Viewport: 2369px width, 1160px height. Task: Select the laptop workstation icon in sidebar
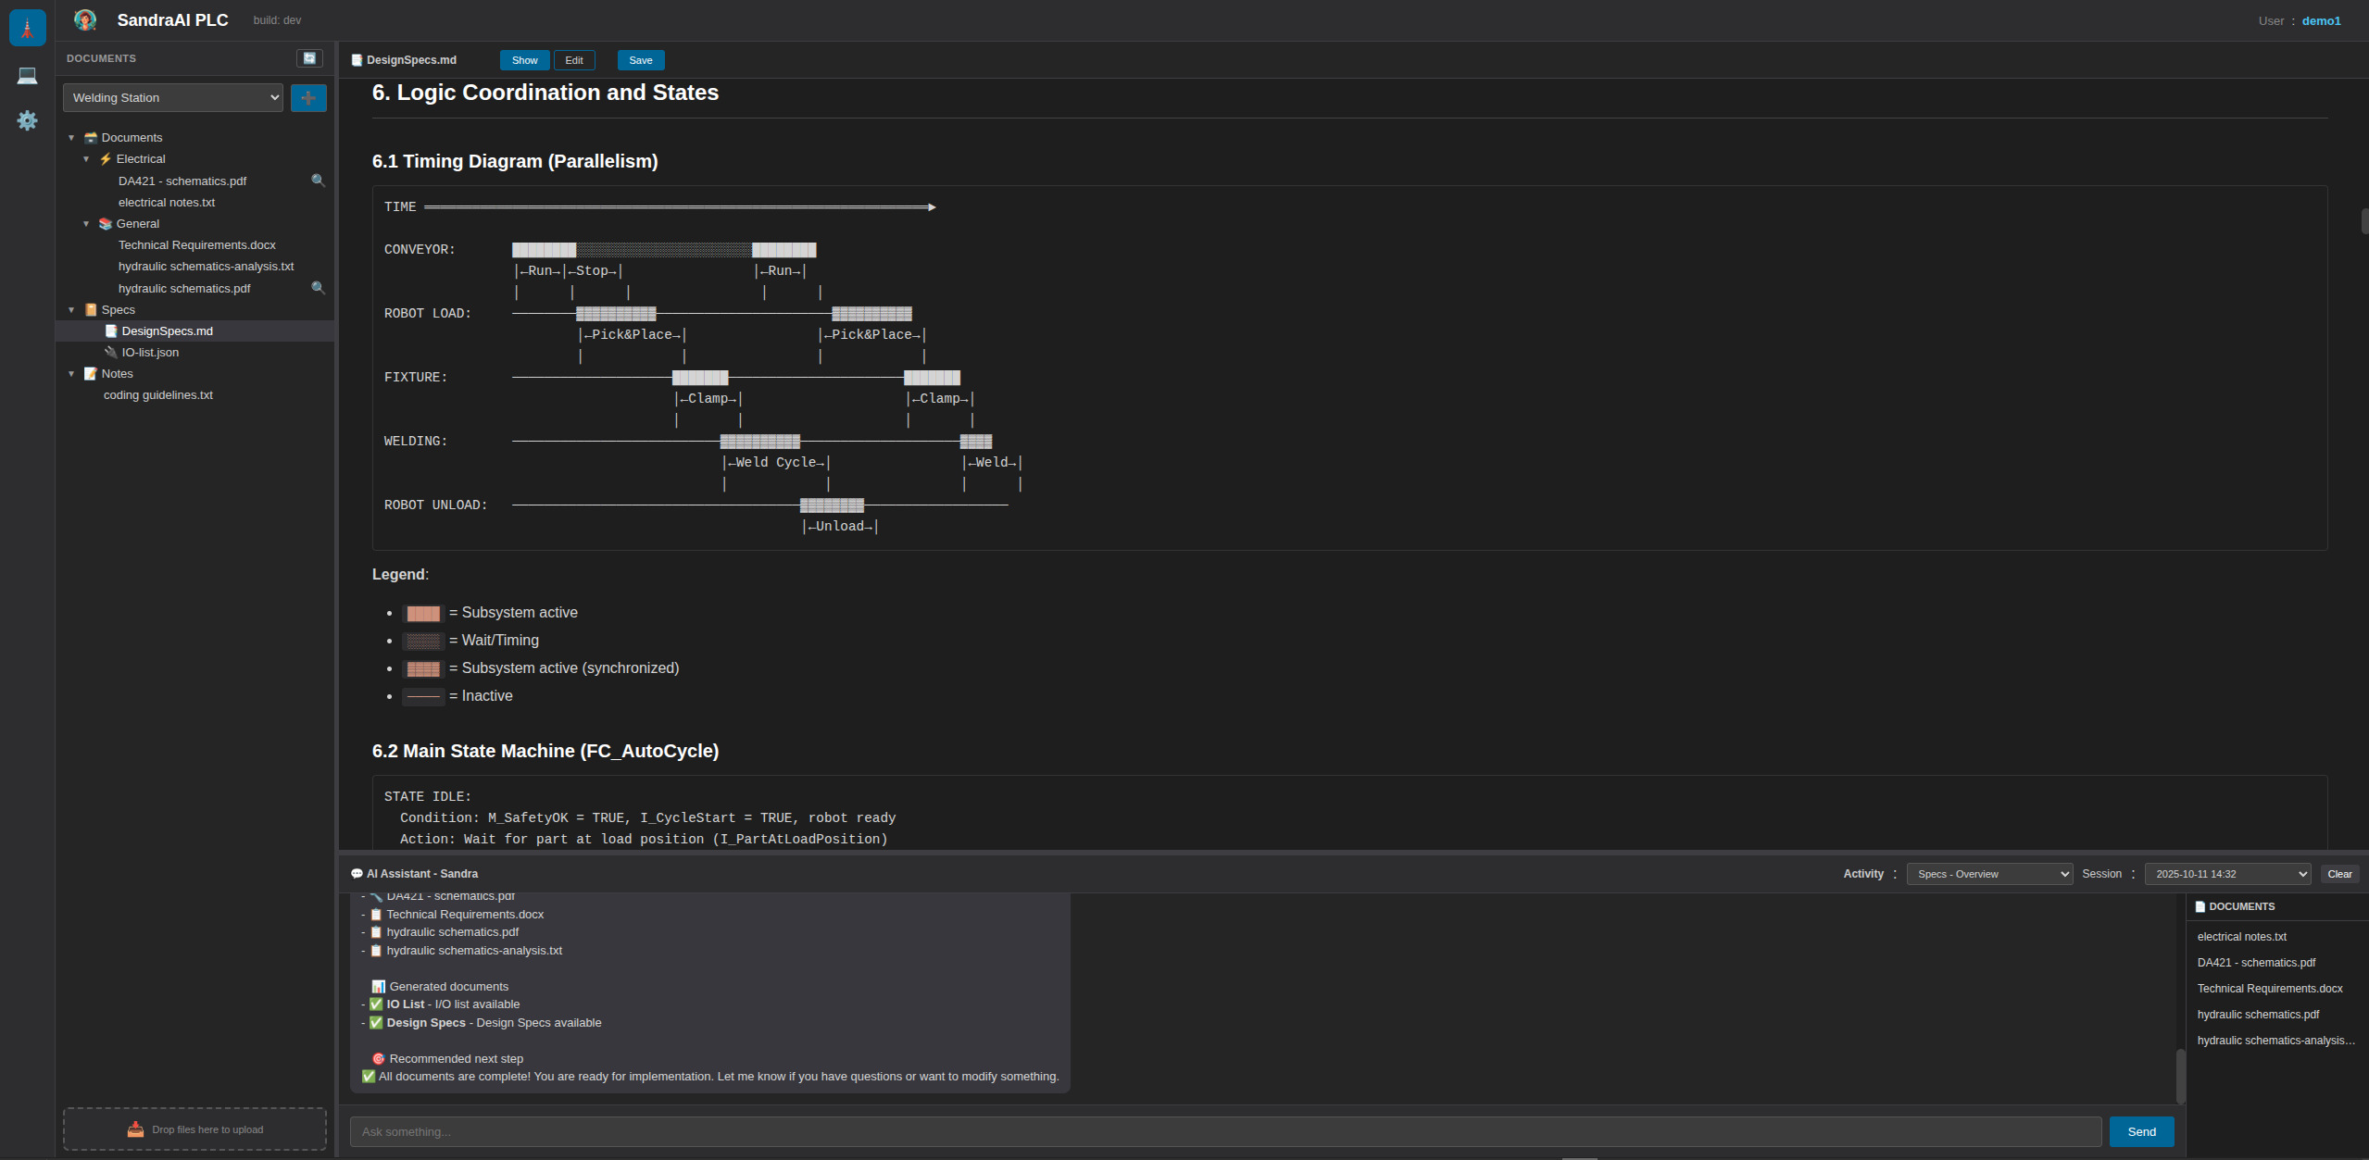[x=27, y=75]
